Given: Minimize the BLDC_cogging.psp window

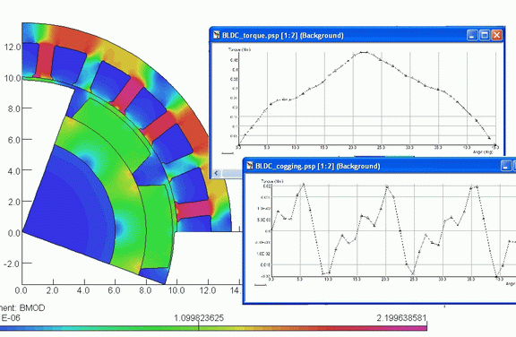Looking at the screenshot, I should [x=506, y=166].
